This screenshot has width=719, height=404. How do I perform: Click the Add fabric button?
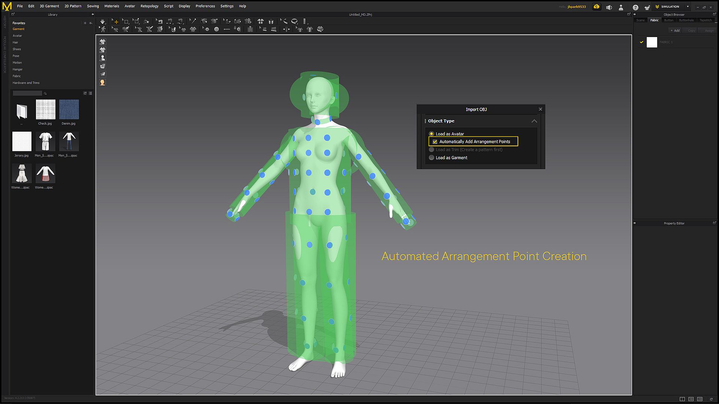[675, 31]
